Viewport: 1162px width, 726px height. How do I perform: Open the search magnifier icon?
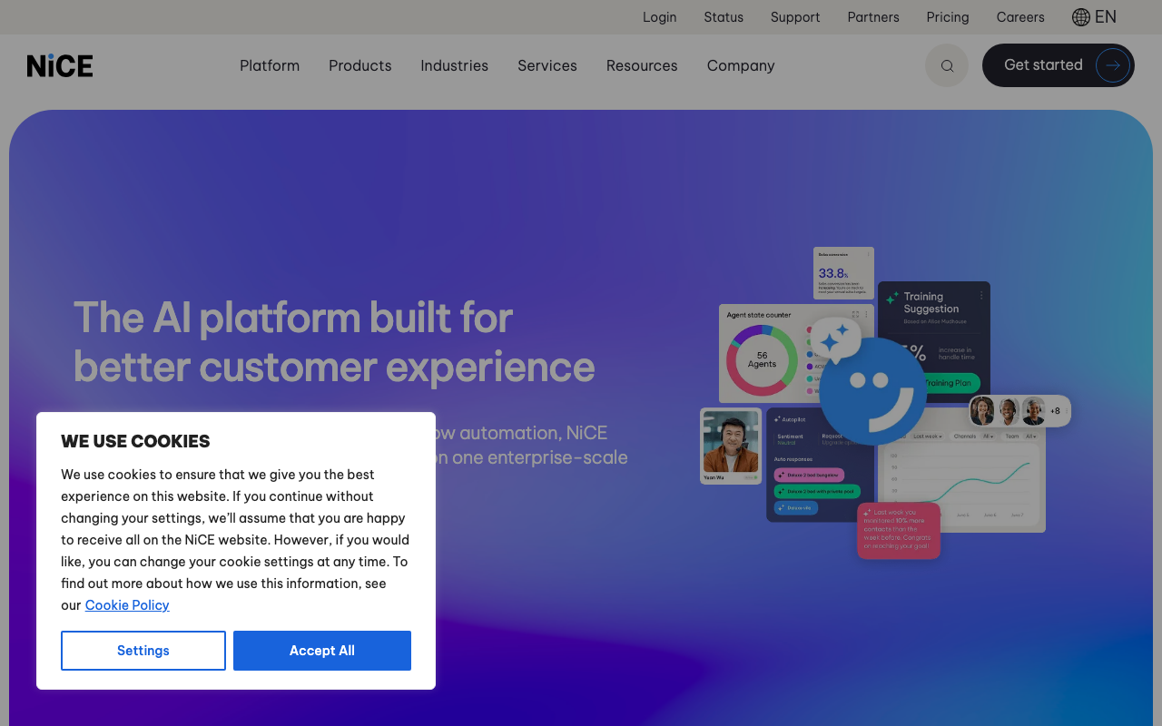click(x=947, y=65)
